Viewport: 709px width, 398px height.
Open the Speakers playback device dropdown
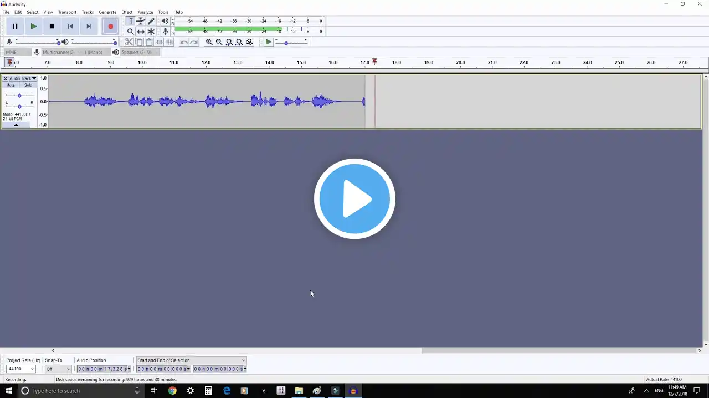click(139, 52)
